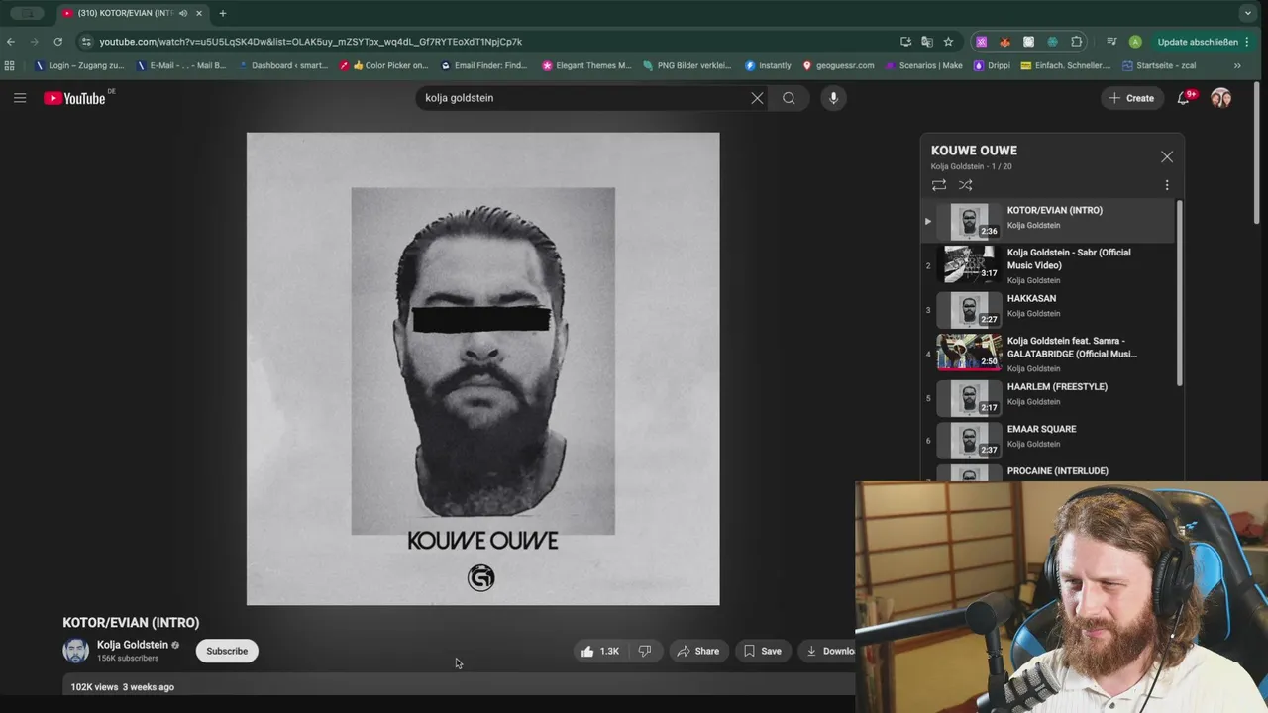Open the Elegant Themes bookmark
Viewport: 1268px width, 713px height.
pyautogui.click(x=586, y=65)
